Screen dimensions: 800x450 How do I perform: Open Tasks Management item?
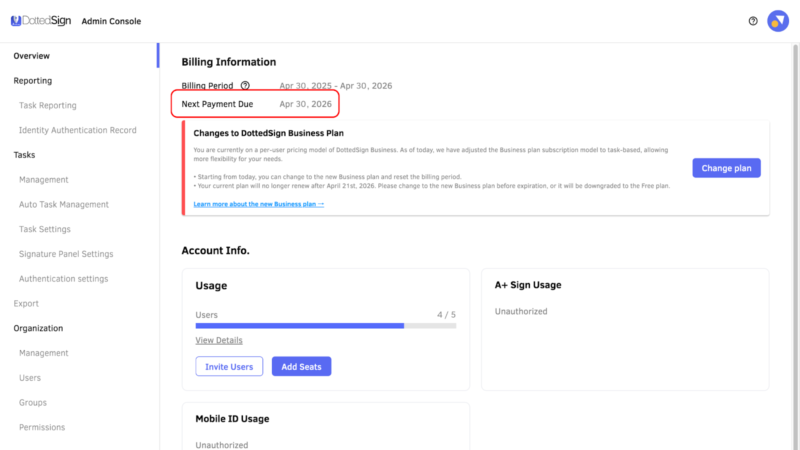[43, 179]
